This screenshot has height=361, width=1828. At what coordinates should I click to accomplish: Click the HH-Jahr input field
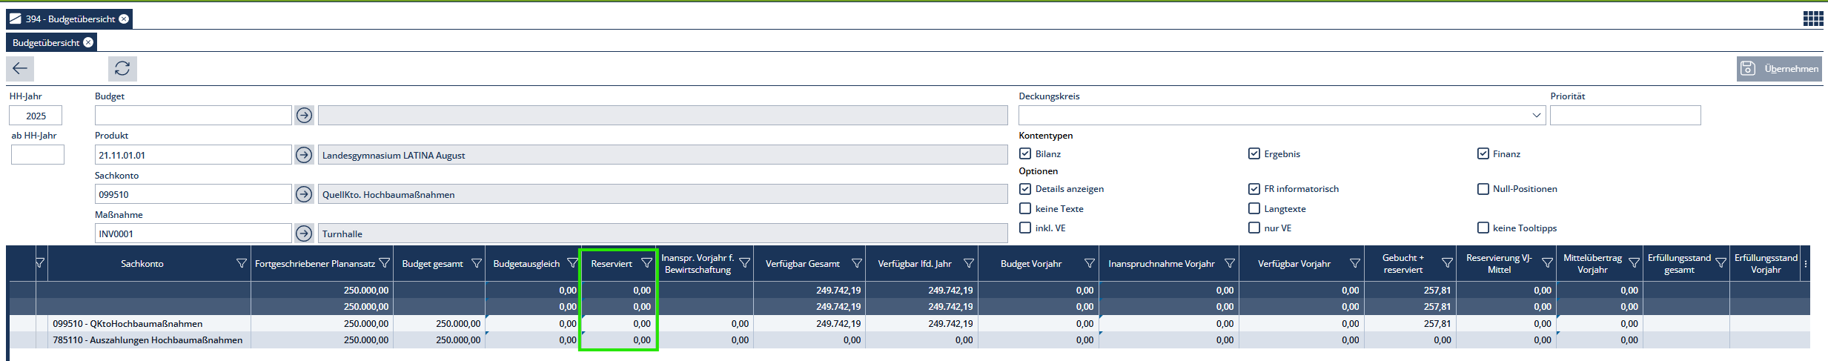click(x=36, y=116)
